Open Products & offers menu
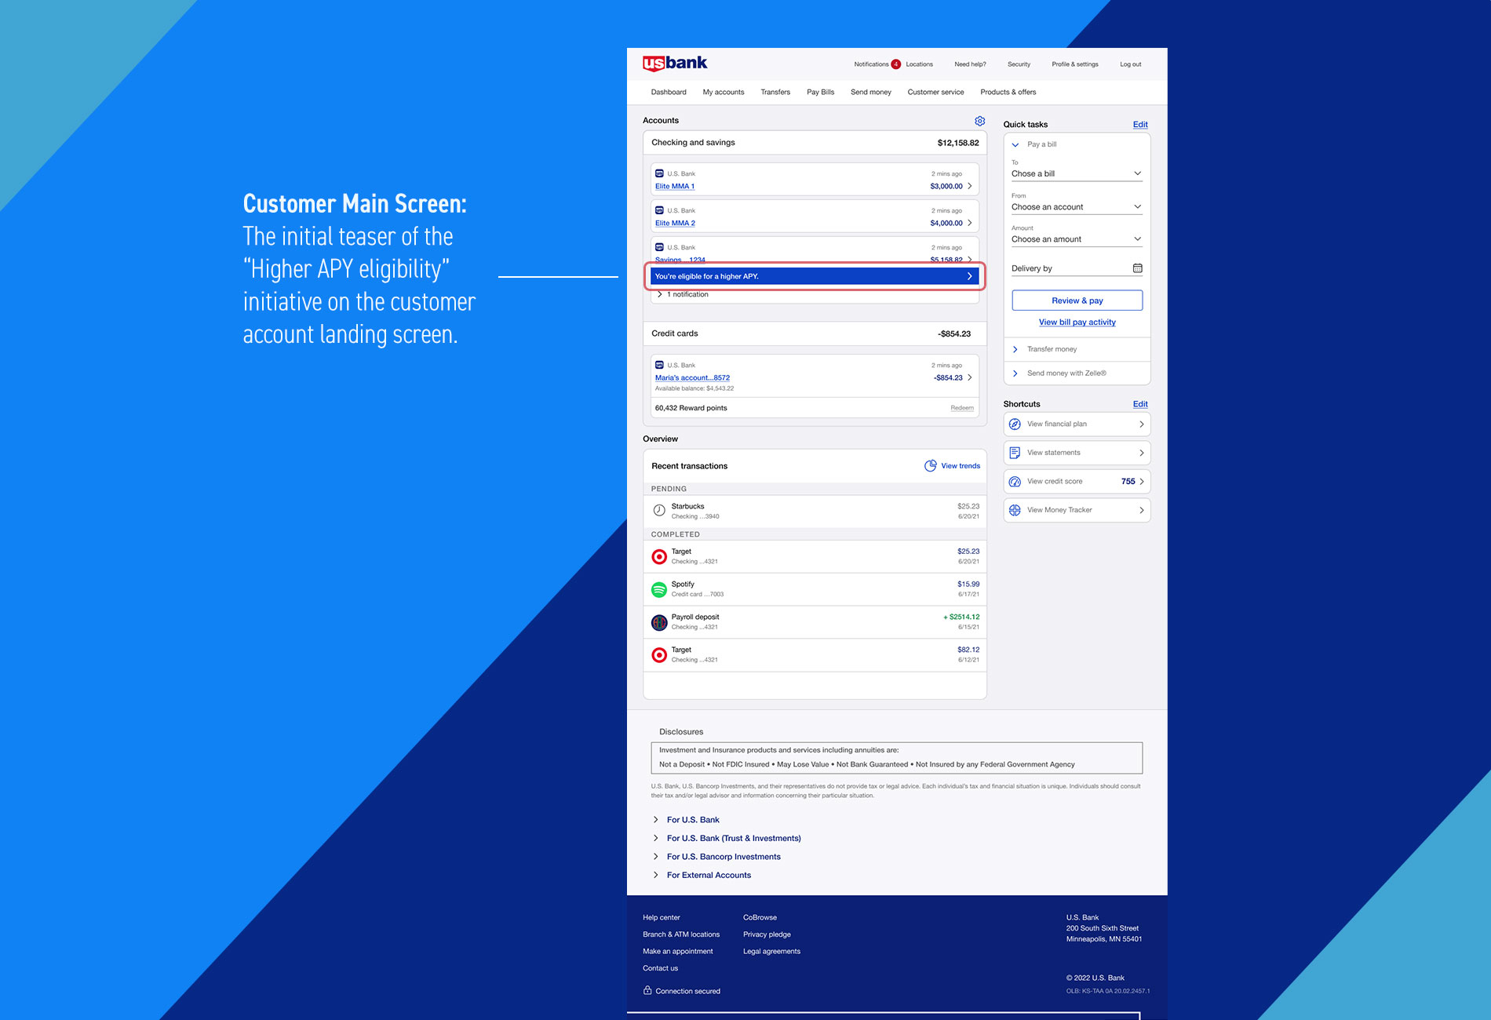 (1008, 93)
